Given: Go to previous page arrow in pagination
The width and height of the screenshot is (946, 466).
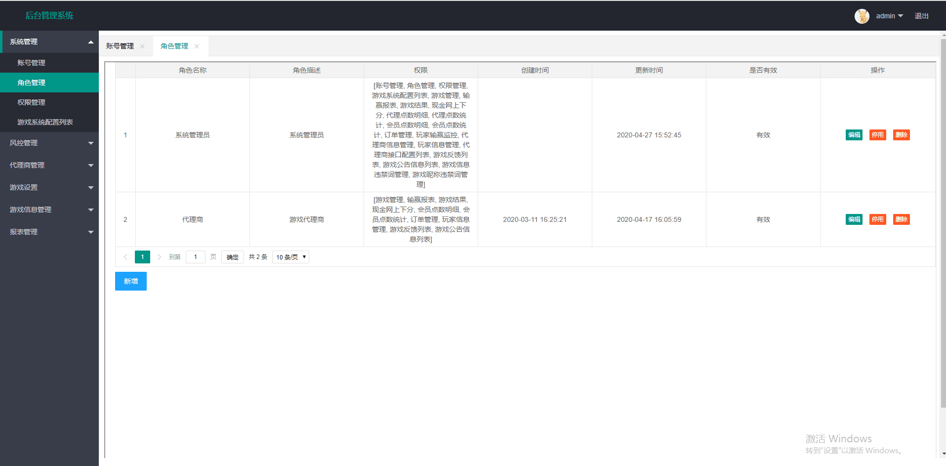Looking at the screenshot, I should (x=125, y=257).
